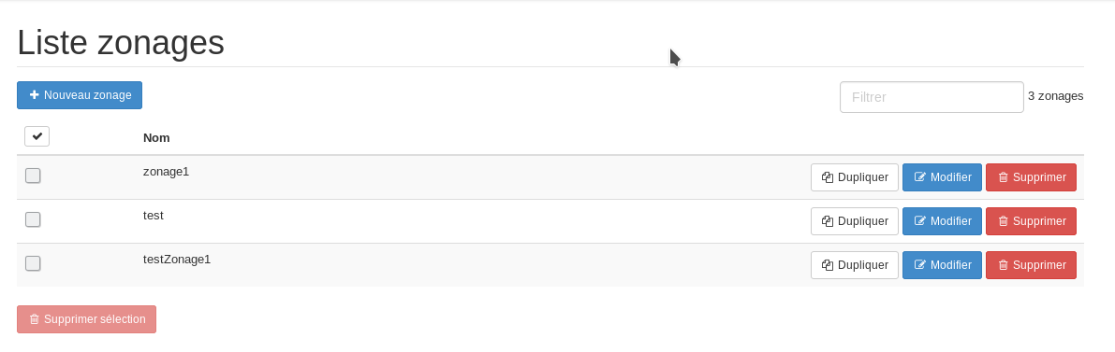Click the Nouveau zonage button

pos(80,95)
